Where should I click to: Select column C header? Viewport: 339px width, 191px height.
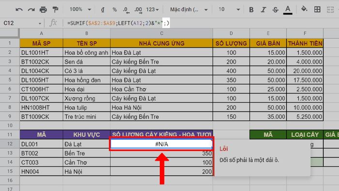click(x=161, y=33)
